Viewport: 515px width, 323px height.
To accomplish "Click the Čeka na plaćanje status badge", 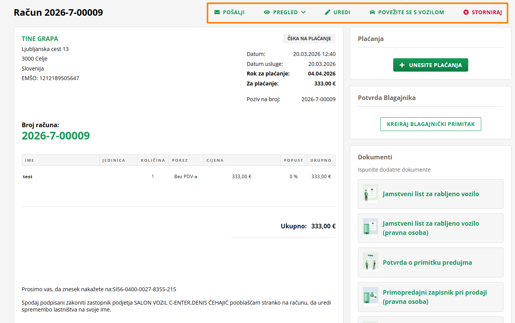I will point(309,38).
